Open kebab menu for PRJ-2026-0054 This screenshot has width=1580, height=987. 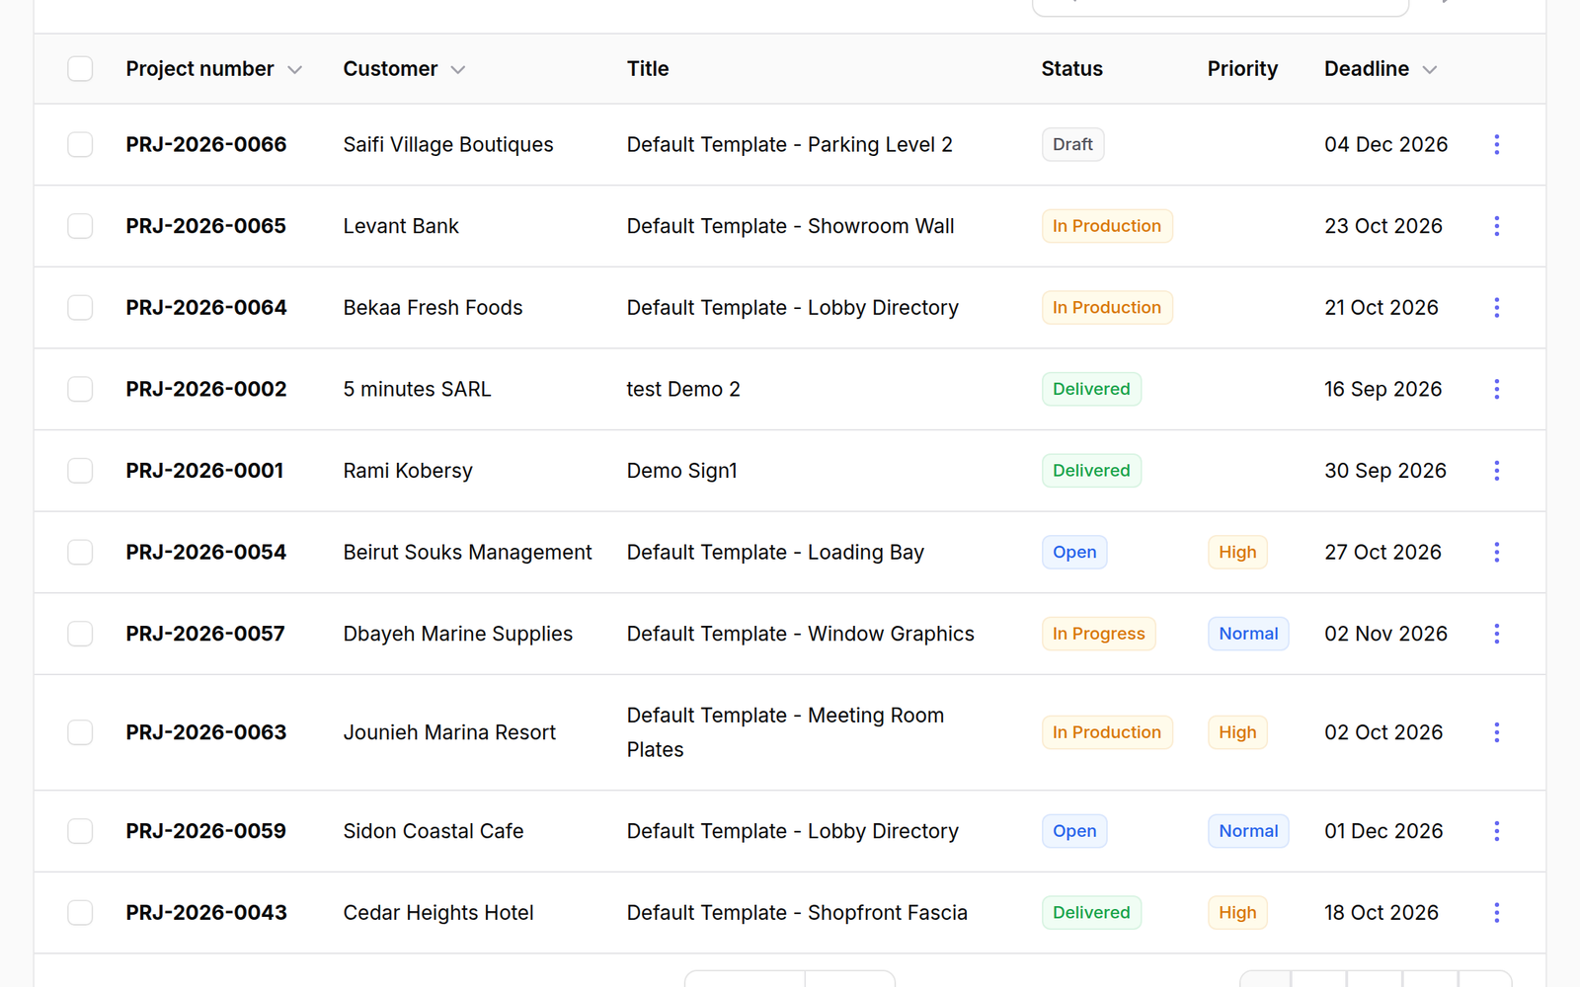pyautogui.click(x=1497, y=552)
